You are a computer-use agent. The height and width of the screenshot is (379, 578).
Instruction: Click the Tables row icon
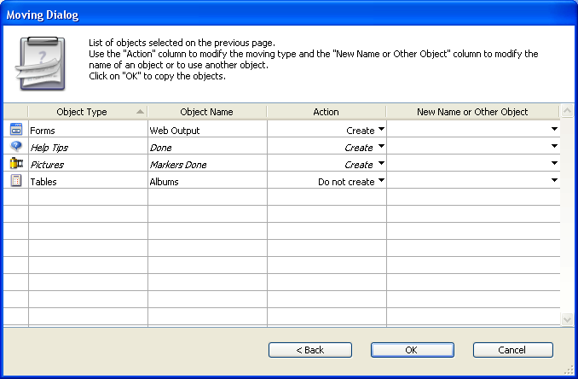pos(15,181)
